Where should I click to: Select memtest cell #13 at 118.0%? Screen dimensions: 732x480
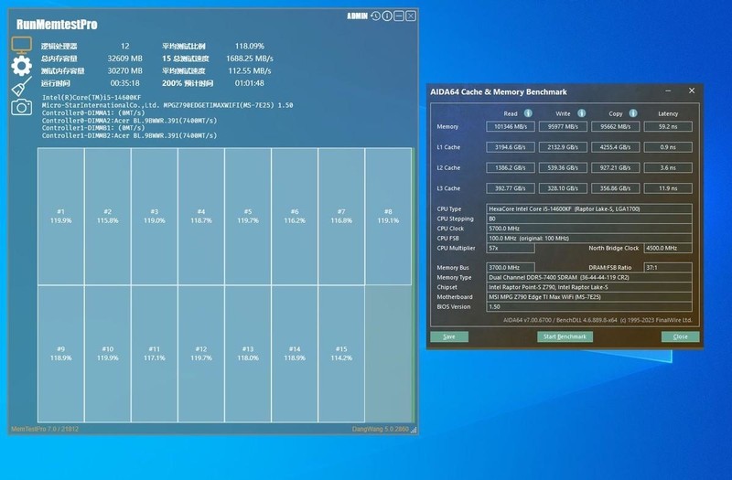pyautogui.click(x=248, y=354)
